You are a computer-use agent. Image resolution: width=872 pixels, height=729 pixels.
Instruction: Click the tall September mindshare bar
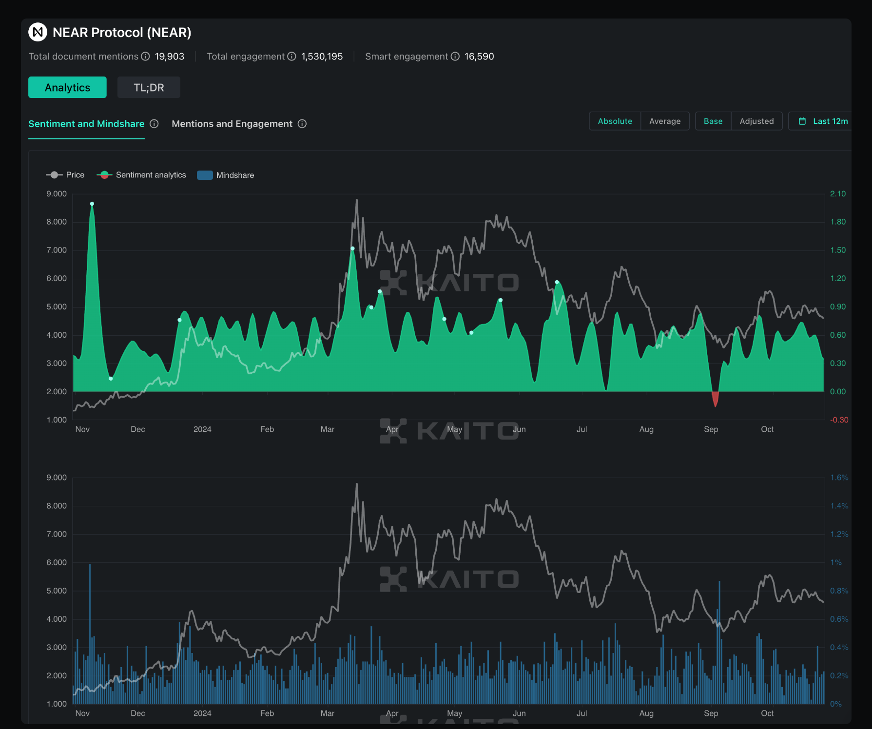point(719,642)
